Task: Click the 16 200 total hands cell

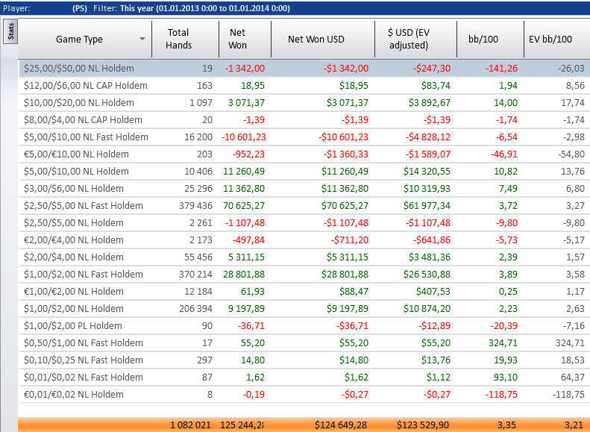Action: pyautogui.click(x=198, y=137)
